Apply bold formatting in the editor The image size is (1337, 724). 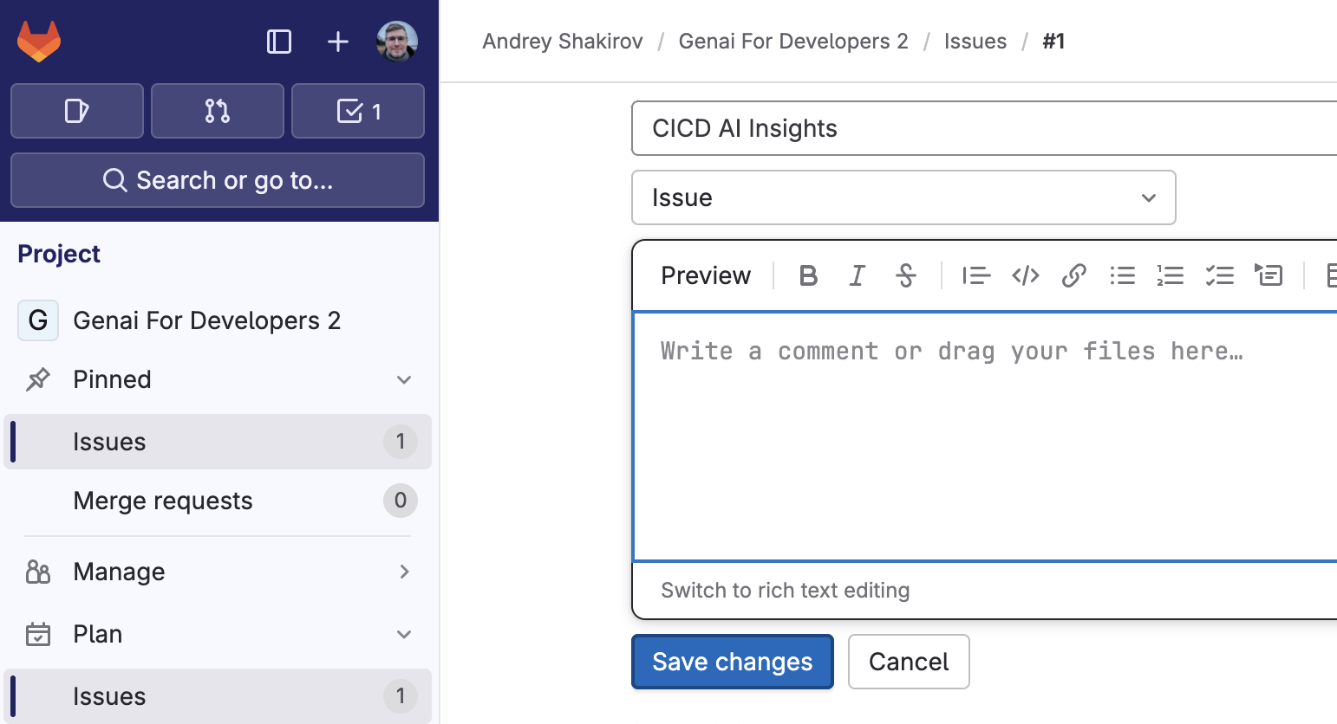[x=808, y=275]
